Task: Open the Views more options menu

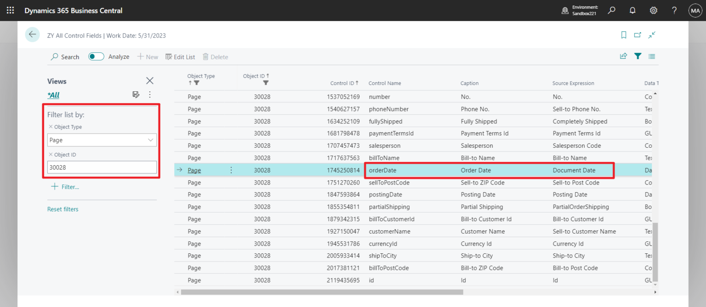Action: pyautogui.click(x=149, y=95)
